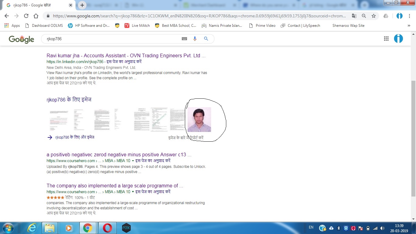
Task: Start voice search with microphone icon
Action: click(x=195, y=39)
